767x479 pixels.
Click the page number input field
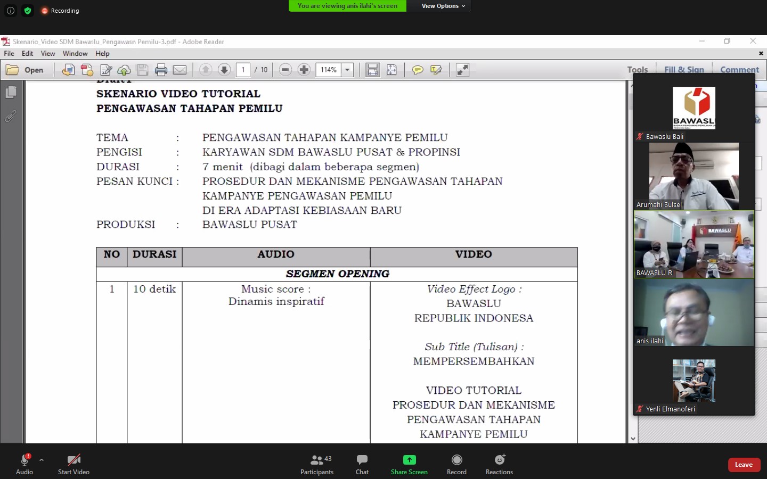pos(243,69)
